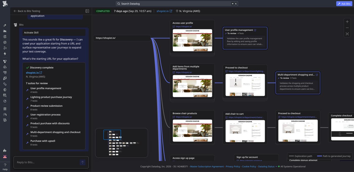Screen dimensions: 354x172
Task: Open the Browse chair products thumbnail
Action: [x=192, y=131]
